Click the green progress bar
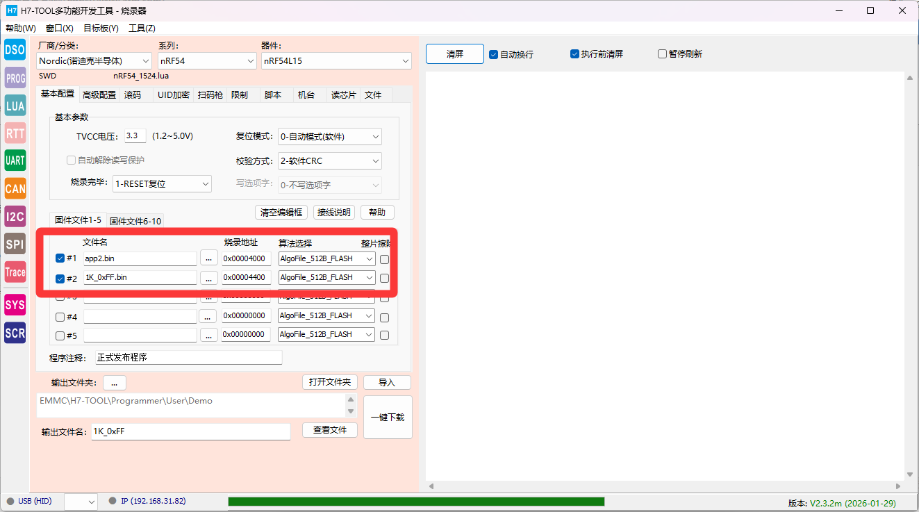Image resolution: width=919 pixels, height=512 pixels. coord(415,502)
